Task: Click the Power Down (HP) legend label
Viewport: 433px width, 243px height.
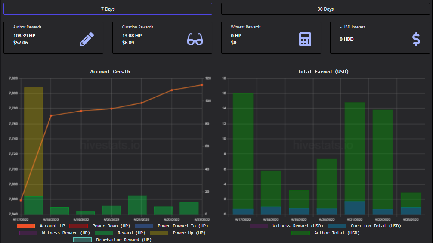Action: 111,226
